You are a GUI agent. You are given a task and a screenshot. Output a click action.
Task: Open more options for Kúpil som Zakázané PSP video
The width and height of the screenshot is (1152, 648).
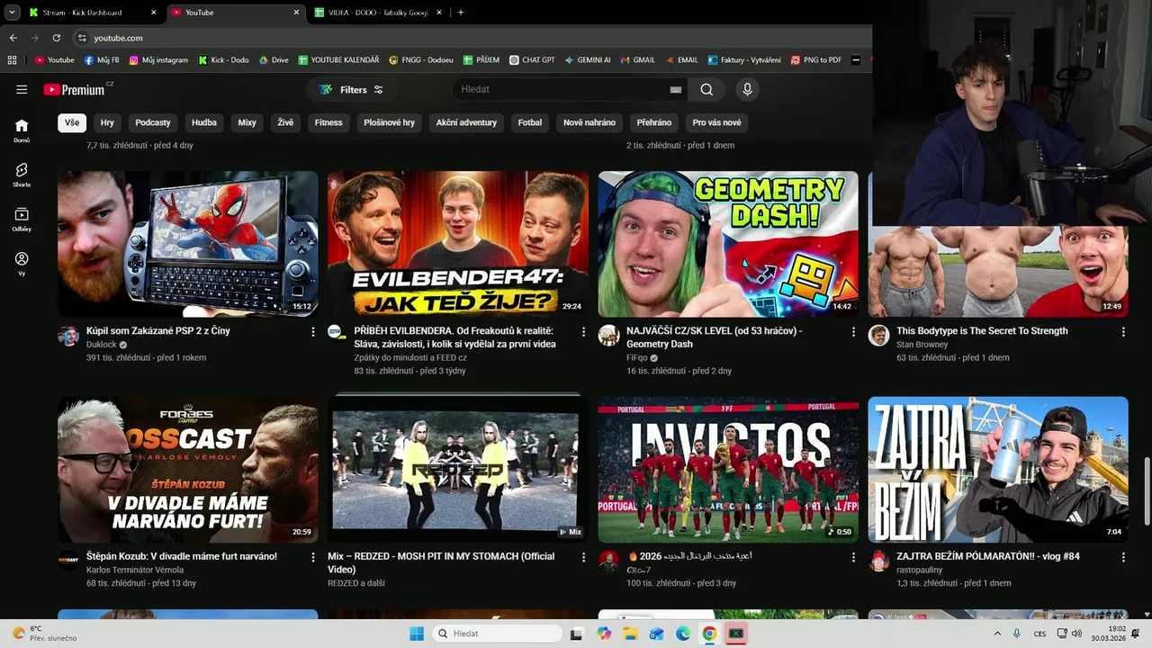[312, 332]
